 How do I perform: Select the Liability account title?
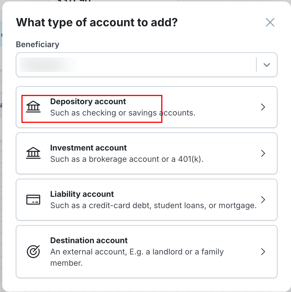[x=82, y=194]
